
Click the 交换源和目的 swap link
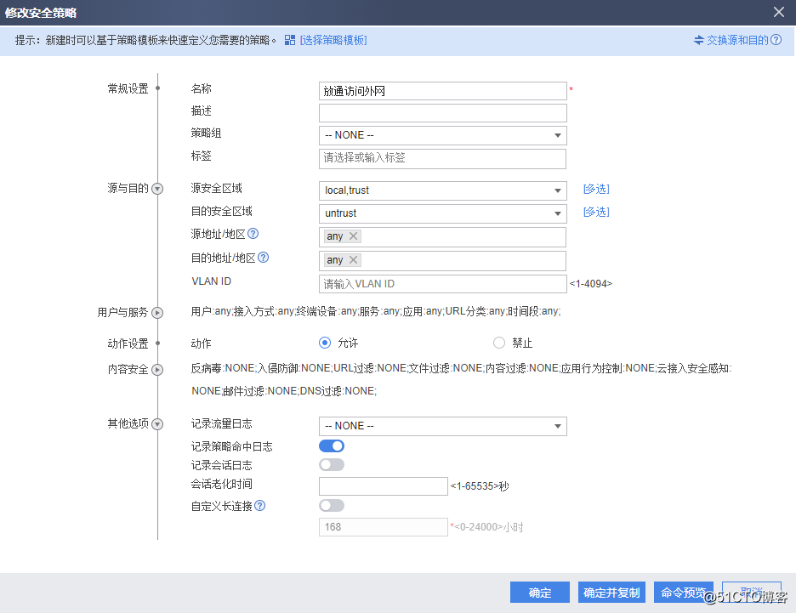731,40
